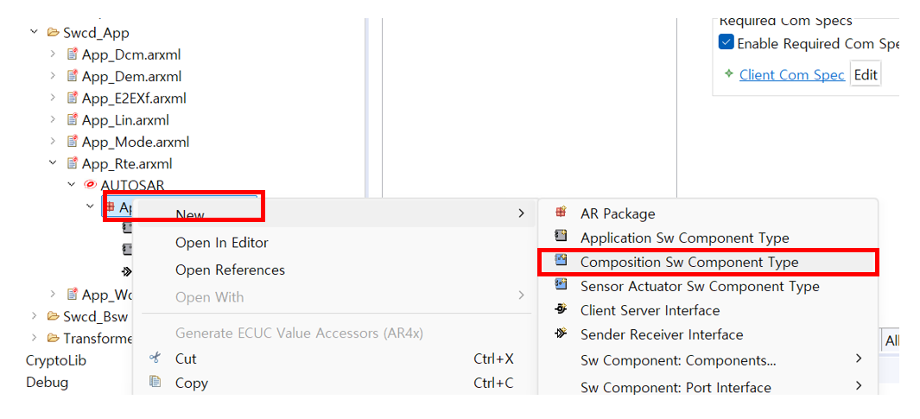Image resolution: width=920 pixels, height=419 pixels.
Task: Uncheck Enable Required Com Spec checkbox
Action: (726, 42)
